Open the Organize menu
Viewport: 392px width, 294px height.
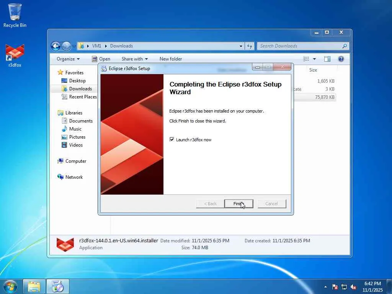point(68,59)
